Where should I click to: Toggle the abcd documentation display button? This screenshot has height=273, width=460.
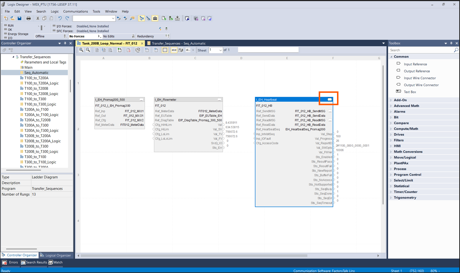tap(174, 50)
